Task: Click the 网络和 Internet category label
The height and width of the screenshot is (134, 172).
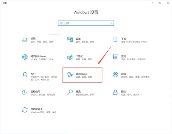Action: (x=39, y=56)
